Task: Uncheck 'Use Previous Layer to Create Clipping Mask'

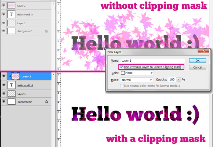Action: pyautogui.click(x=122, y=67)
